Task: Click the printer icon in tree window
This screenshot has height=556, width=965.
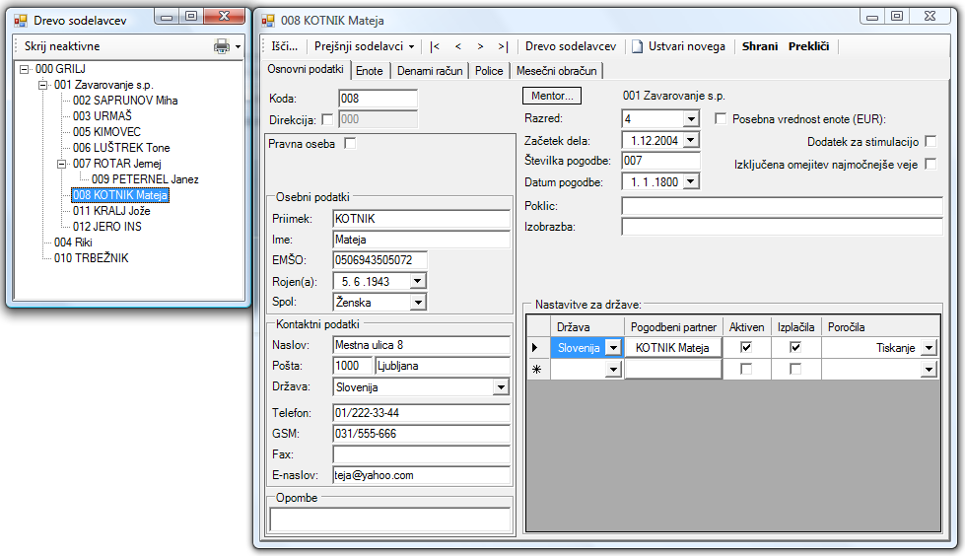Action: pyautogui.click(x=222, y=46)
